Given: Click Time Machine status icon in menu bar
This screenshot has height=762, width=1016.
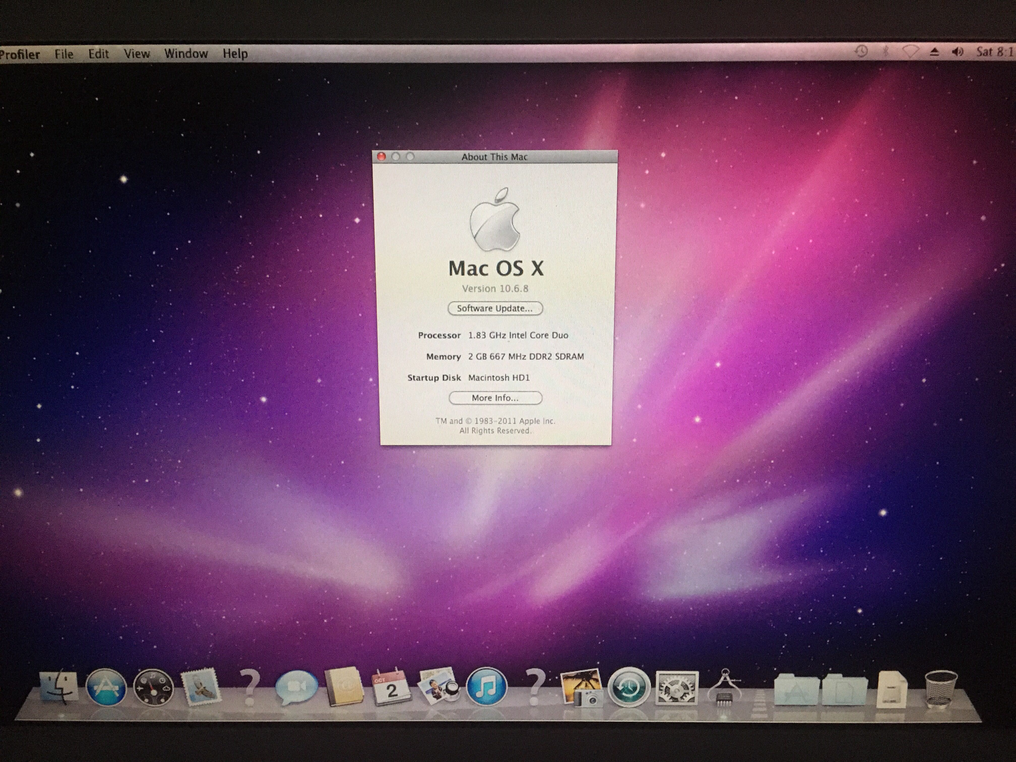Looking at the screenshot, I should (861, 51).
